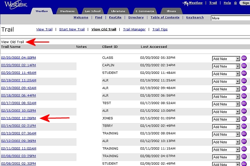Select the Law School tab
This screenshot has width=250, height=166.
click(92, 11)
